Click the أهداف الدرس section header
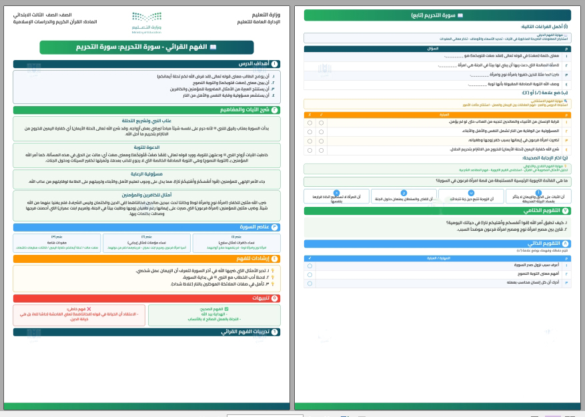The width and height of the screenshot is (585, 417). (147, 64)
